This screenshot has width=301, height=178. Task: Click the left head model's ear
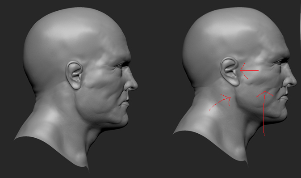pos(74,75)
